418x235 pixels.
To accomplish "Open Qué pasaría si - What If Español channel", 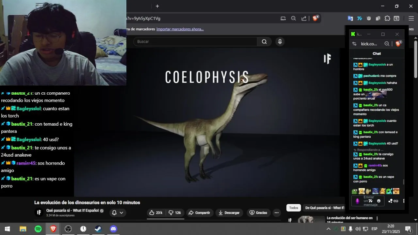I will 72,211.
